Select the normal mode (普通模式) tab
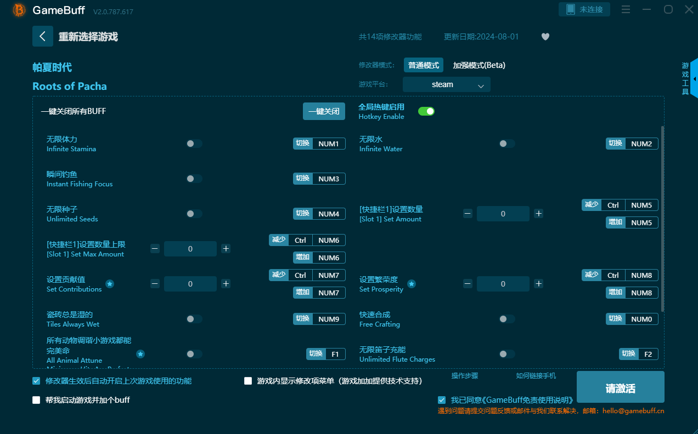This screenshot has width=698, height=434. (x=424, y=65)
